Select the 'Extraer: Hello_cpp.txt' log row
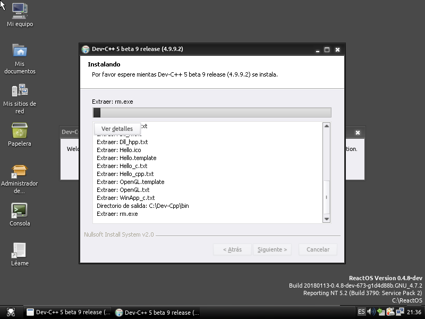The width and height of the screenshot is (425, 319). (x=125, y=174)
